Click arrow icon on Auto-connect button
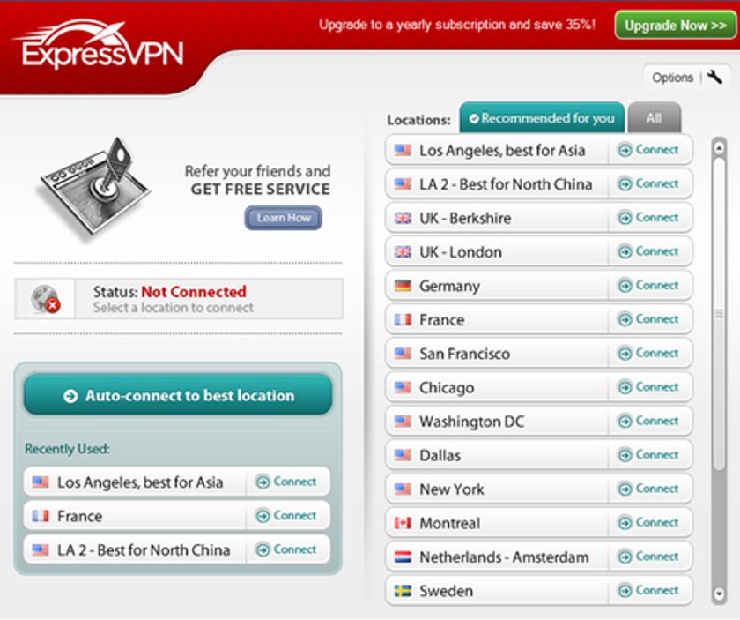This screenshot has width=740, height=620. 70,396
